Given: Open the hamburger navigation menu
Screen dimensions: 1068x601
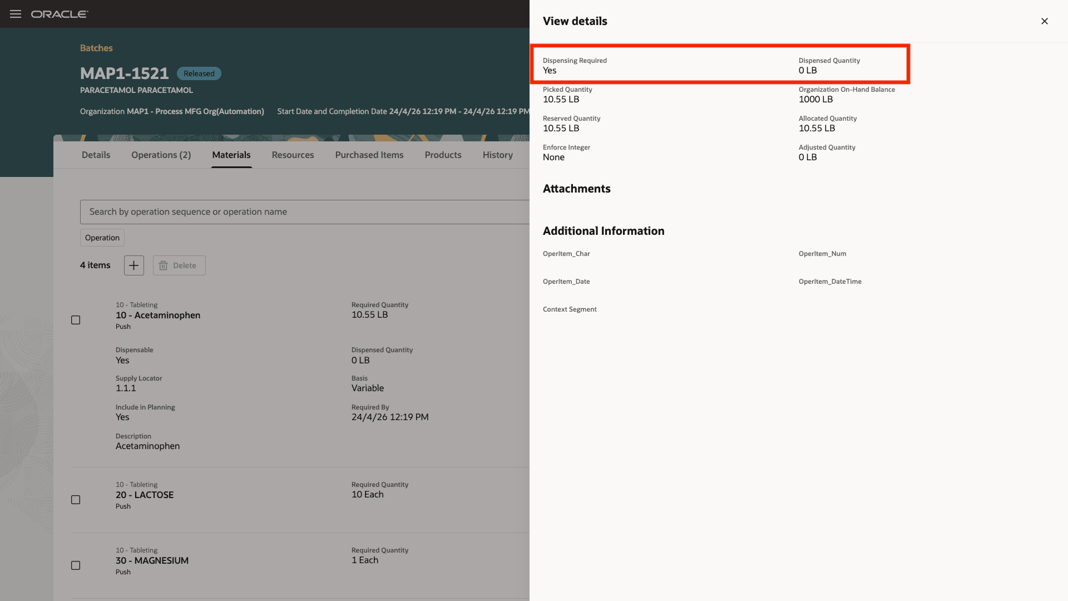Looking at the screenshot, I should pyautogui.click(x=16, y=14).
